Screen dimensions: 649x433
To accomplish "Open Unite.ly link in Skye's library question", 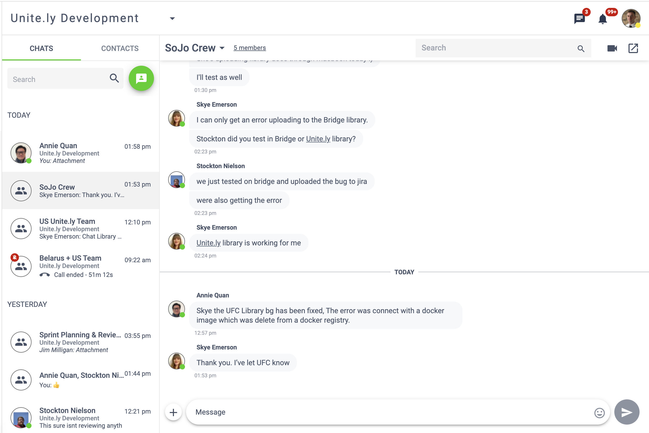I will click(318, 139).
